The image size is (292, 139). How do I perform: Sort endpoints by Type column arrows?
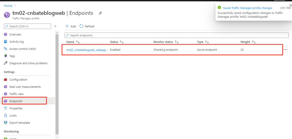[207, 42]
